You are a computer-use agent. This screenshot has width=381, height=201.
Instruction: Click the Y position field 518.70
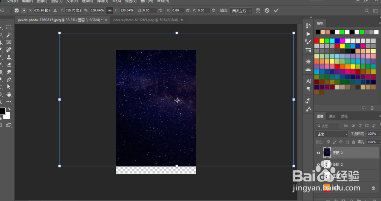[x=73, y=10]
